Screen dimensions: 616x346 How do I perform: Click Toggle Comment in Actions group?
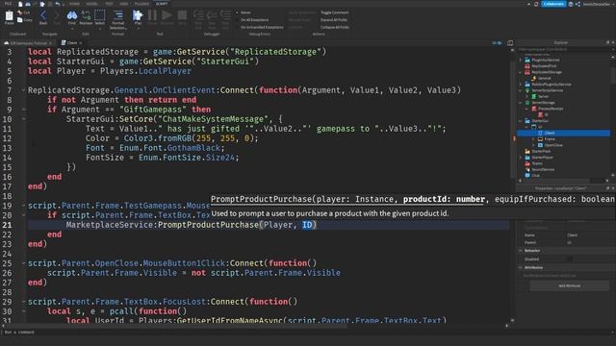click(x=334, y=12)
